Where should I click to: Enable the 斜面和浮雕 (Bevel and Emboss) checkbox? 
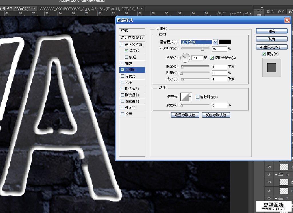point(122,45)
